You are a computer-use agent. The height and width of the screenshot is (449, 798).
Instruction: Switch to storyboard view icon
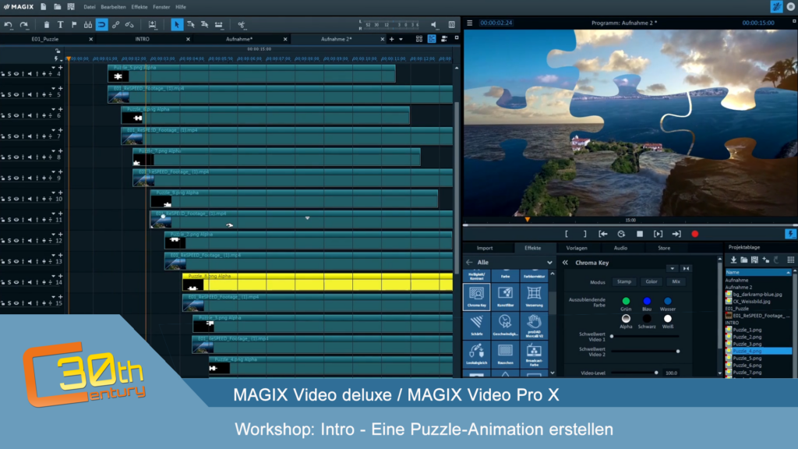click(x=418, y=39)
